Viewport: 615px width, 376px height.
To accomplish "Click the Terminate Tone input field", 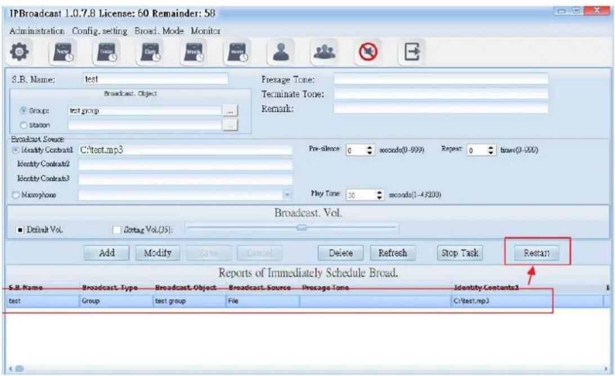I will pyautogui.click(x=441, y=94).
